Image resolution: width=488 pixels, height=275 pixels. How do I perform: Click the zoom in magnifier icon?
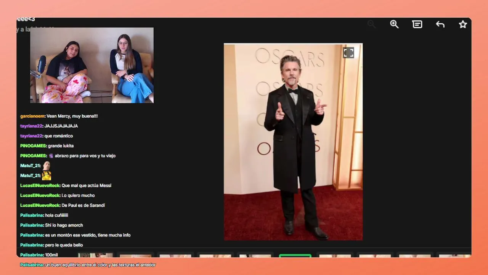[x=394, y=24]
